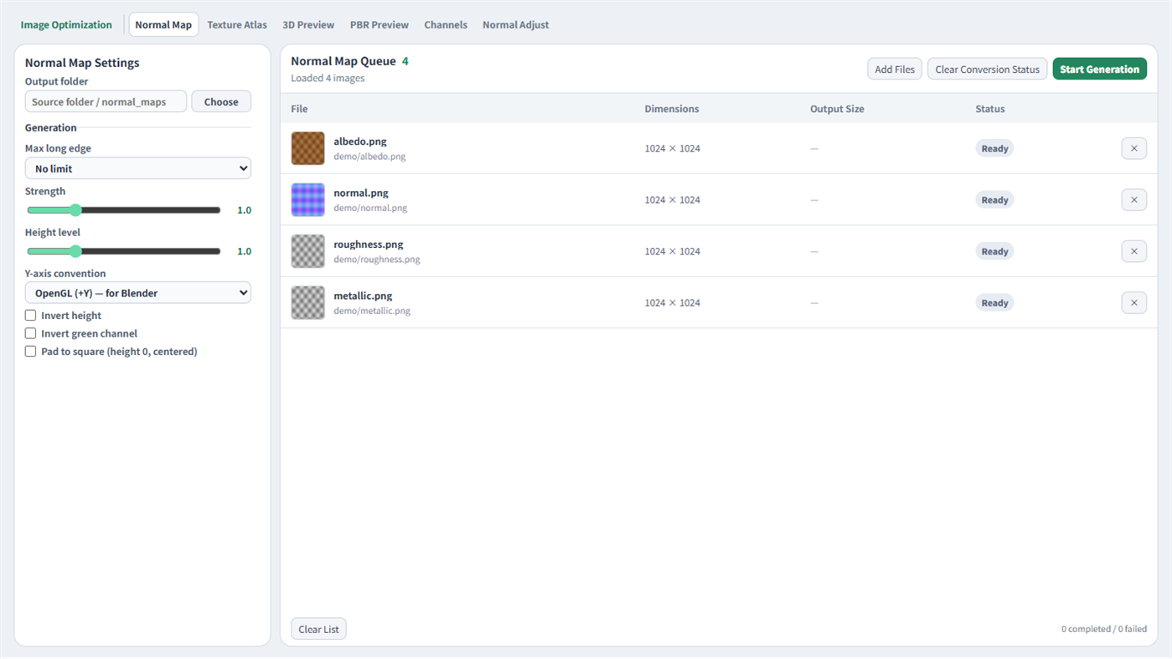Click the demo/albedo.png path text
The image size is (1172, 659).
369,157
